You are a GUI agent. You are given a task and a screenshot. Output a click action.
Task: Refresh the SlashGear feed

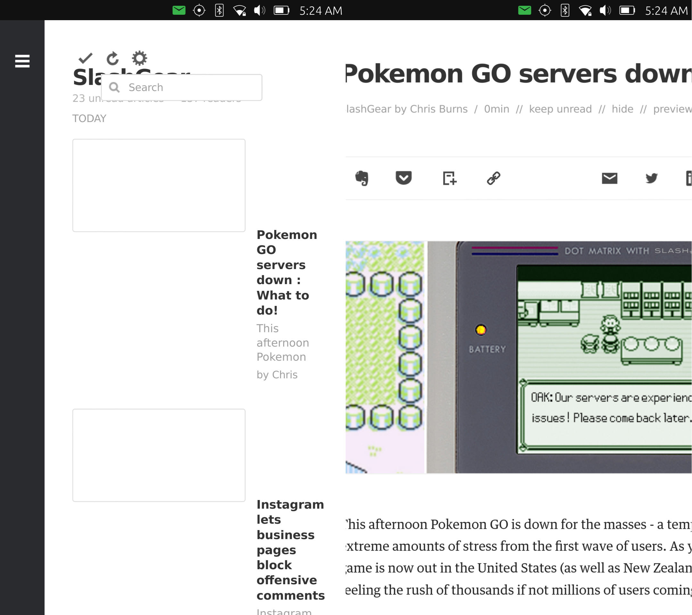(x=112, y=58)
